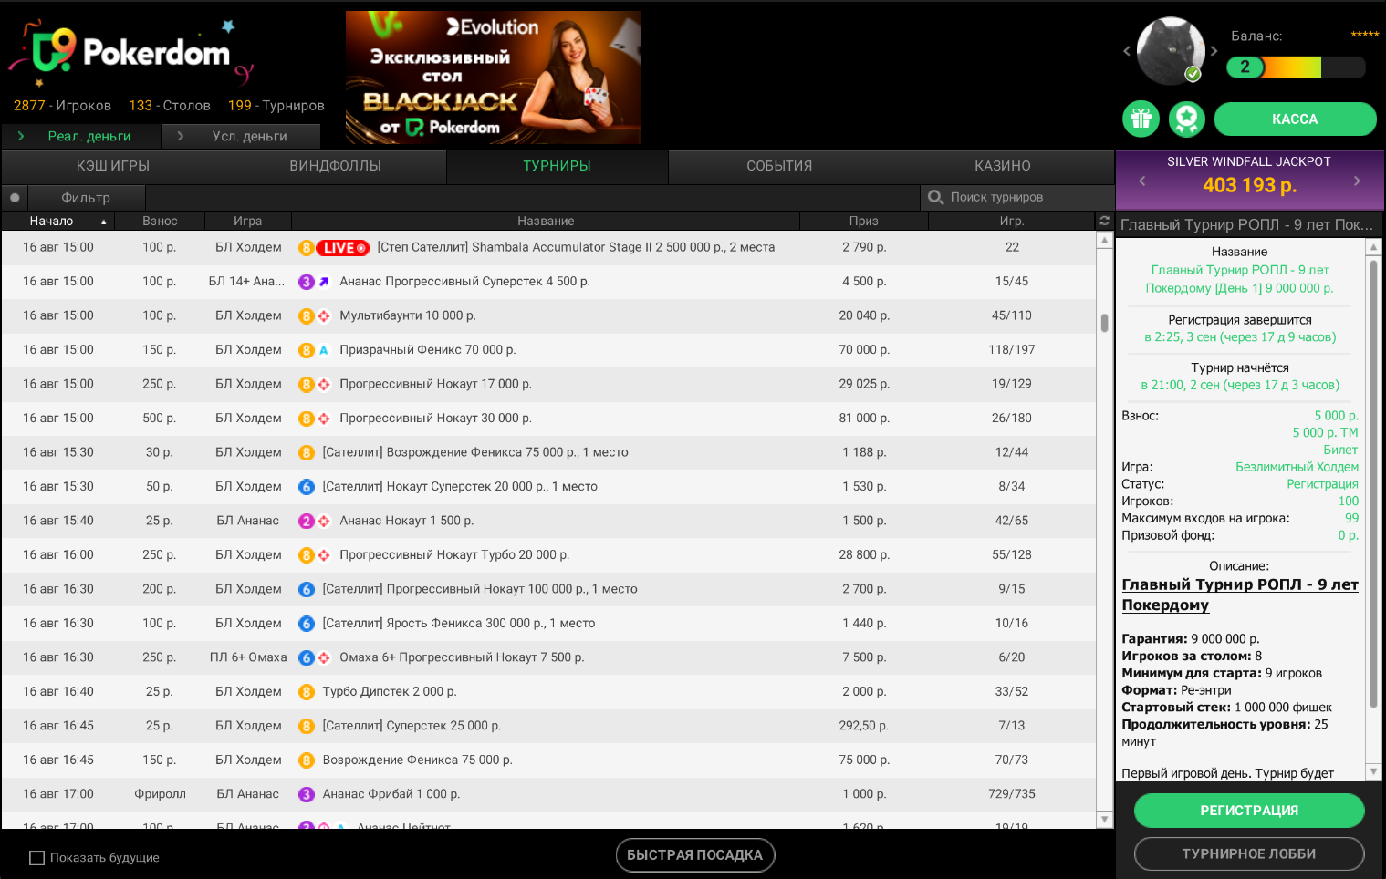This screenshot has width=1386, height=879.
Task: Click the РЕГИСТРАЦИЯ button
Action: pyautogui.click(x=1249, y=811)
